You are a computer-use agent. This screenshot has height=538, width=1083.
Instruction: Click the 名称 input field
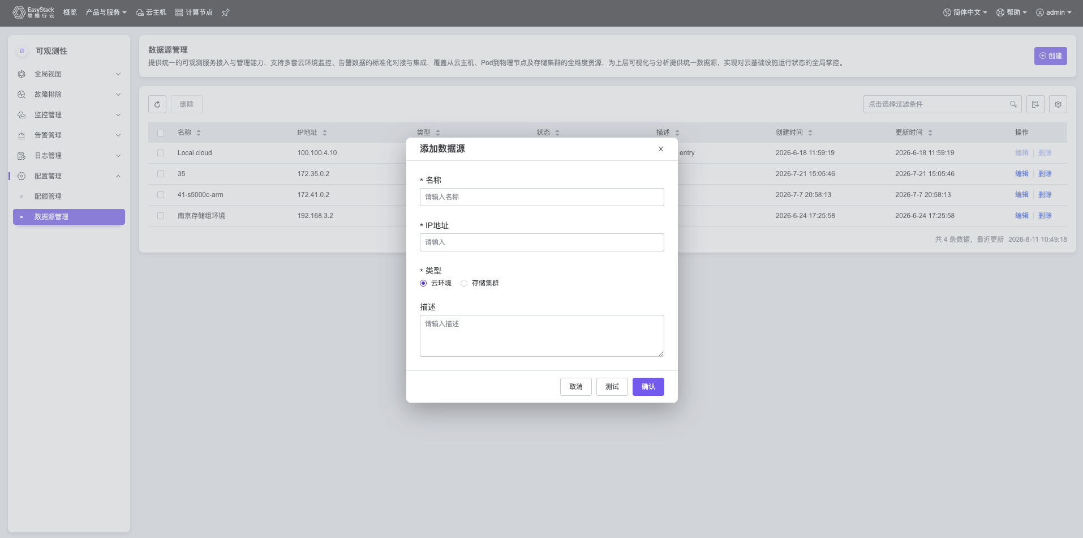pyautogui.click(x=542, y=197)
